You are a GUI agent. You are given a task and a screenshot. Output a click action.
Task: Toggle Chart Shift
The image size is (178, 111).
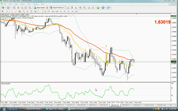coord(93,8)
